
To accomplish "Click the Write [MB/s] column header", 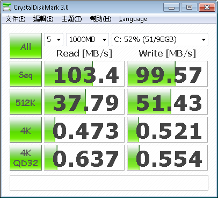I will click(168, 53).
